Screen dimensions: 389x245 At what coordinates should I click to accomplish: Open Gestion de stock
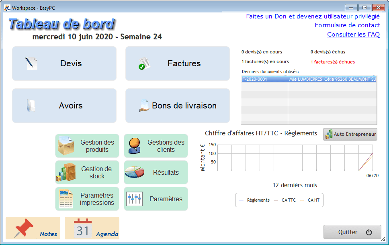point(87,172)
